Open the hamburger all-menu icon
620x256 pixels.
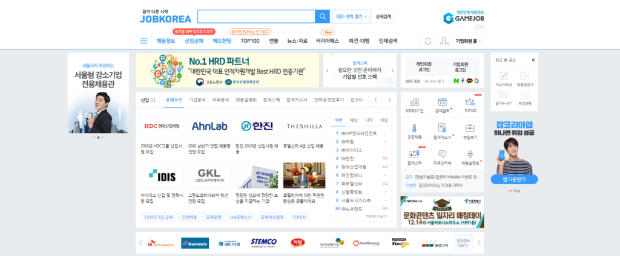(143, 41)
